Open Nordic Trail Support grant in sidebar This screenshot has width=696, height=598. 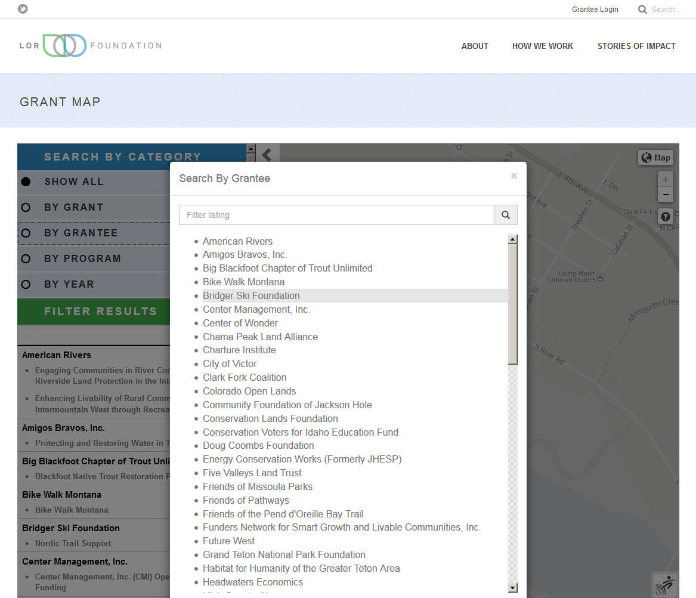coord(73,543)
